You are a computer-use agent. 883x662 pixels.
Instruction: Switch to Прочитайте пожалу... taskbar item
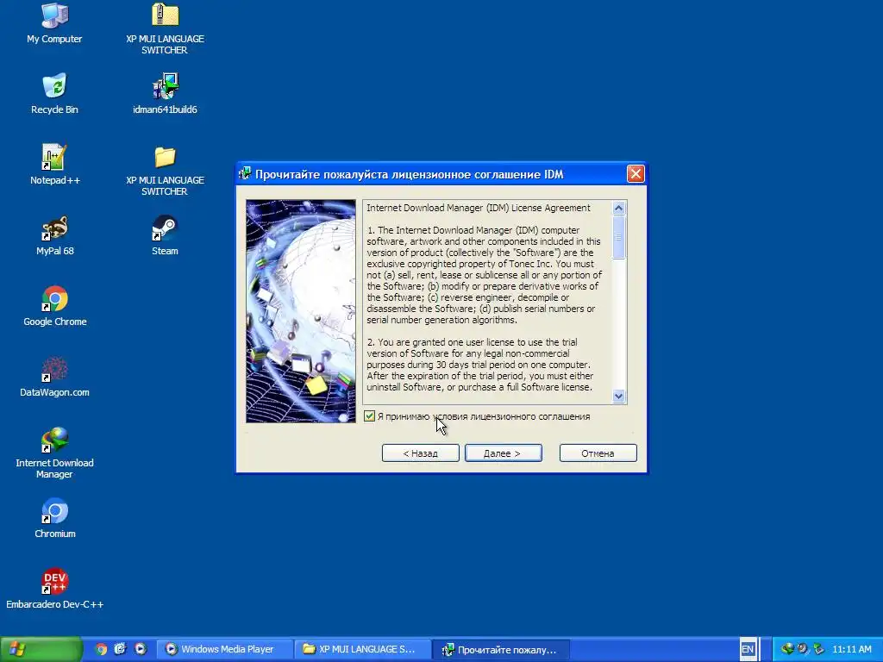pyautogui.click(x=501, y=649)
